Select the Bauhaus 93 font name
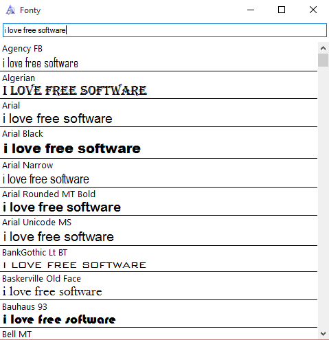329x340 pixels. [x=25, y=307]
